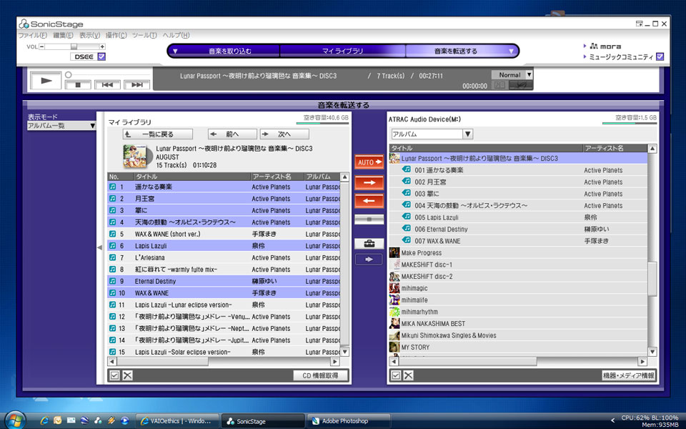Skip to the previous track
686x429 pixels.
click(107, 85)
